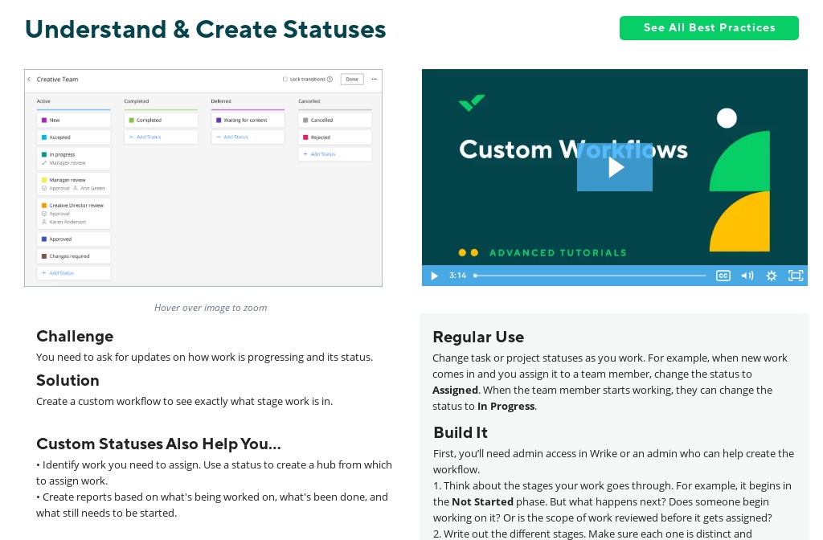Open the more options (...) menu

[x=373, y=80]
